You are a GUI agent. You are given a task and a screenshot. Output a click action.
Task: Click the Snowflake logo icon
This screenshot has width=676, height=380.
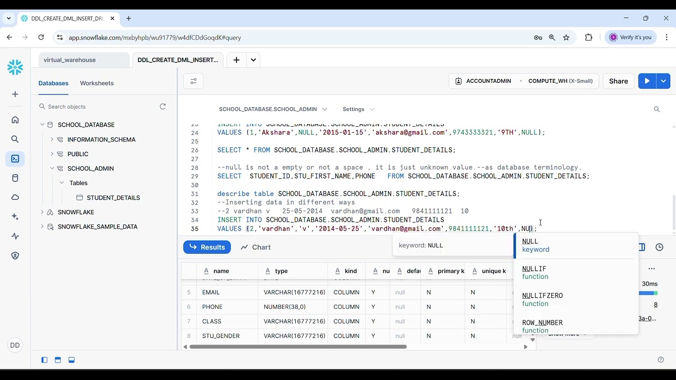point(15,67)
